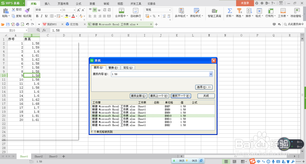Click the fx insert function icon

click(44, 30)
